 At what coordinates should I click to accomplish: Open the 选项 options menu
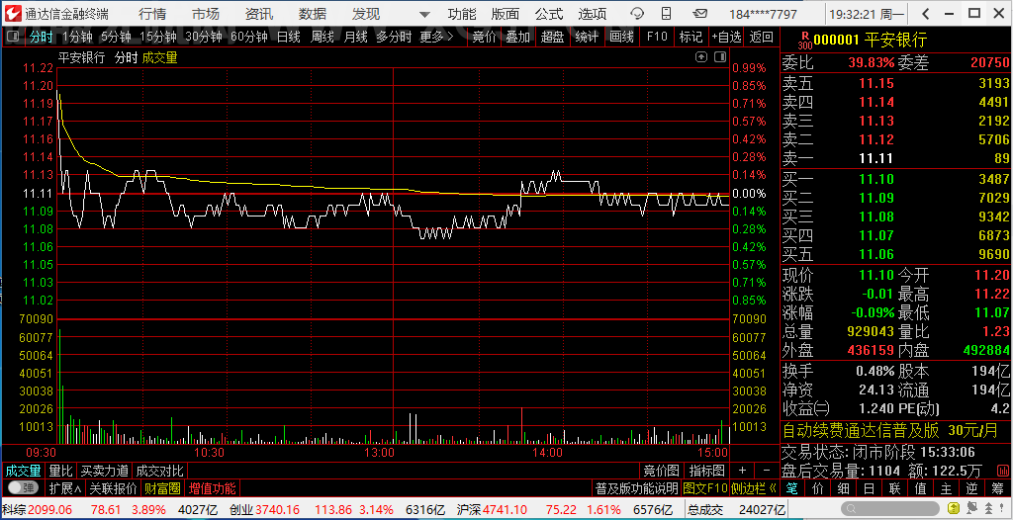(593, 14)
